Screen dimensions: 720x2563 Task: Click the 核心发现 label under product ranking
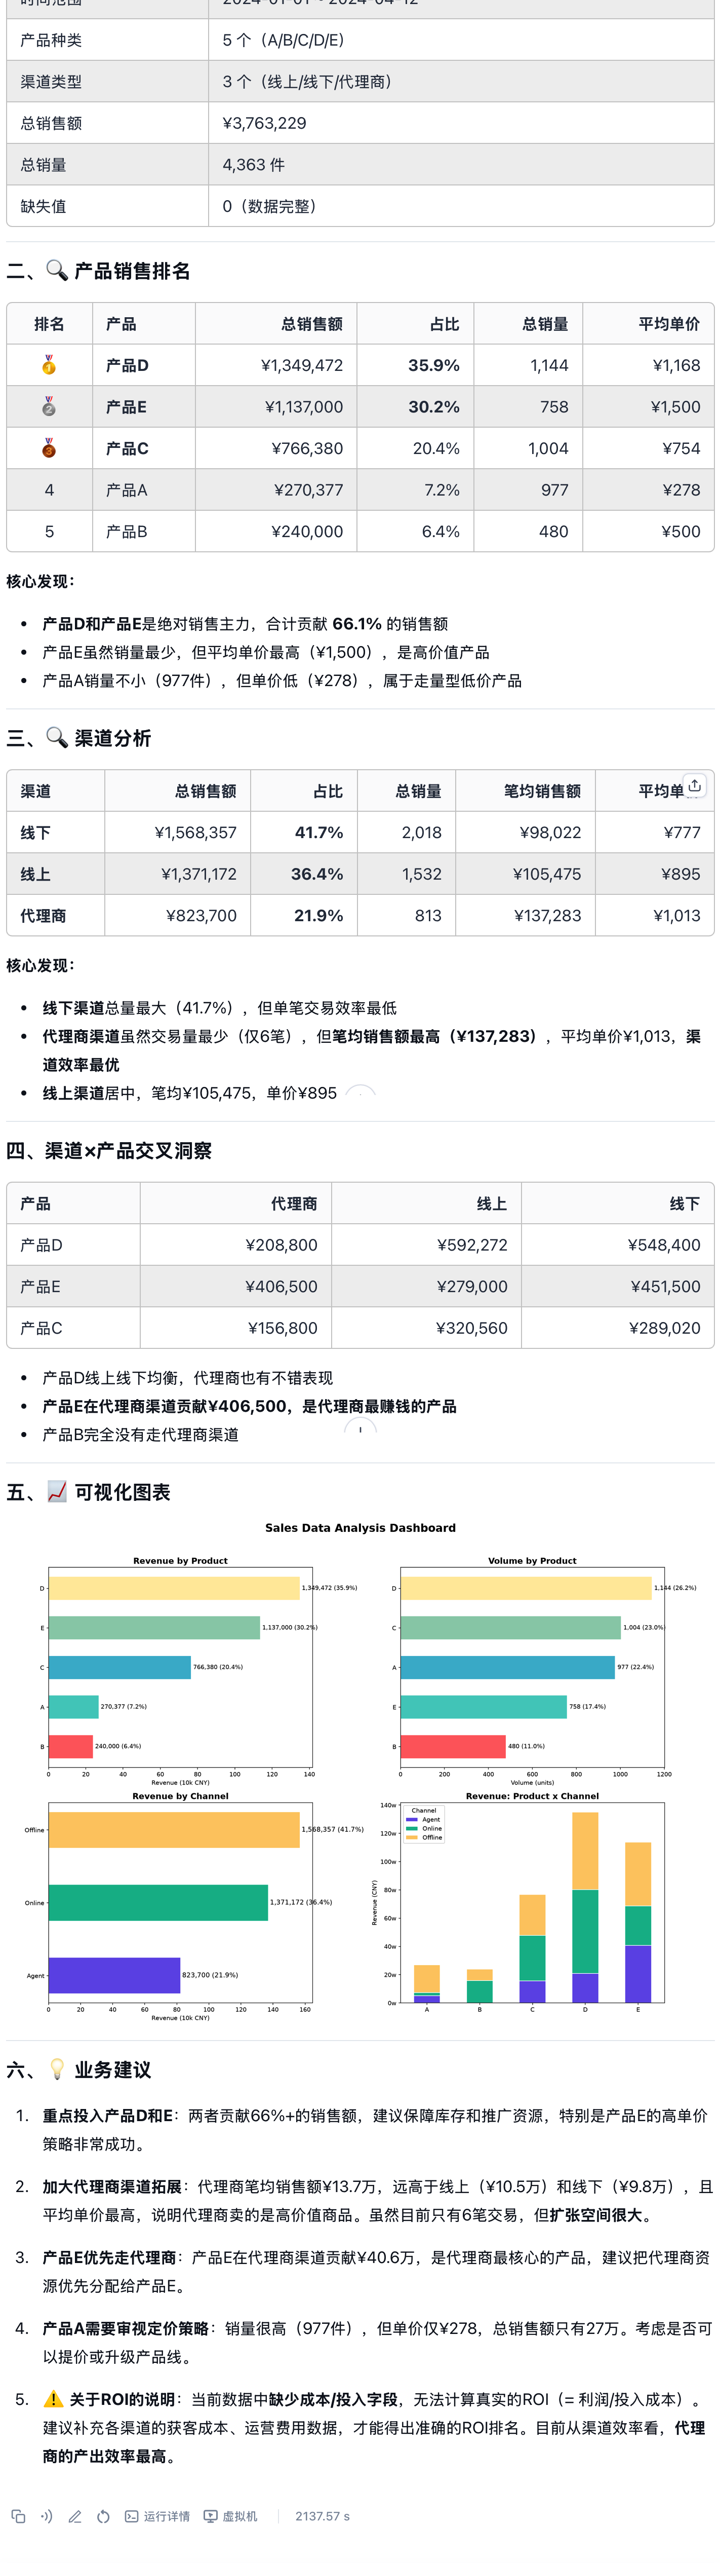coord(40,581)
